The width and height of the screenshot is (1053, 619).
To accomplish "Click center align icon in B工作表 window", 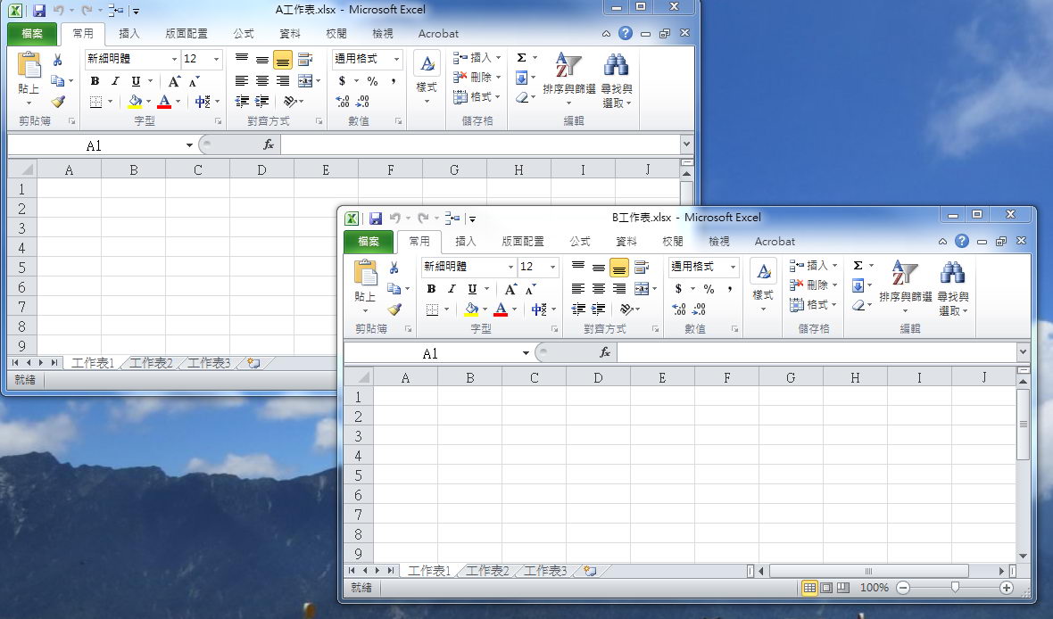I will click(599, 289).
